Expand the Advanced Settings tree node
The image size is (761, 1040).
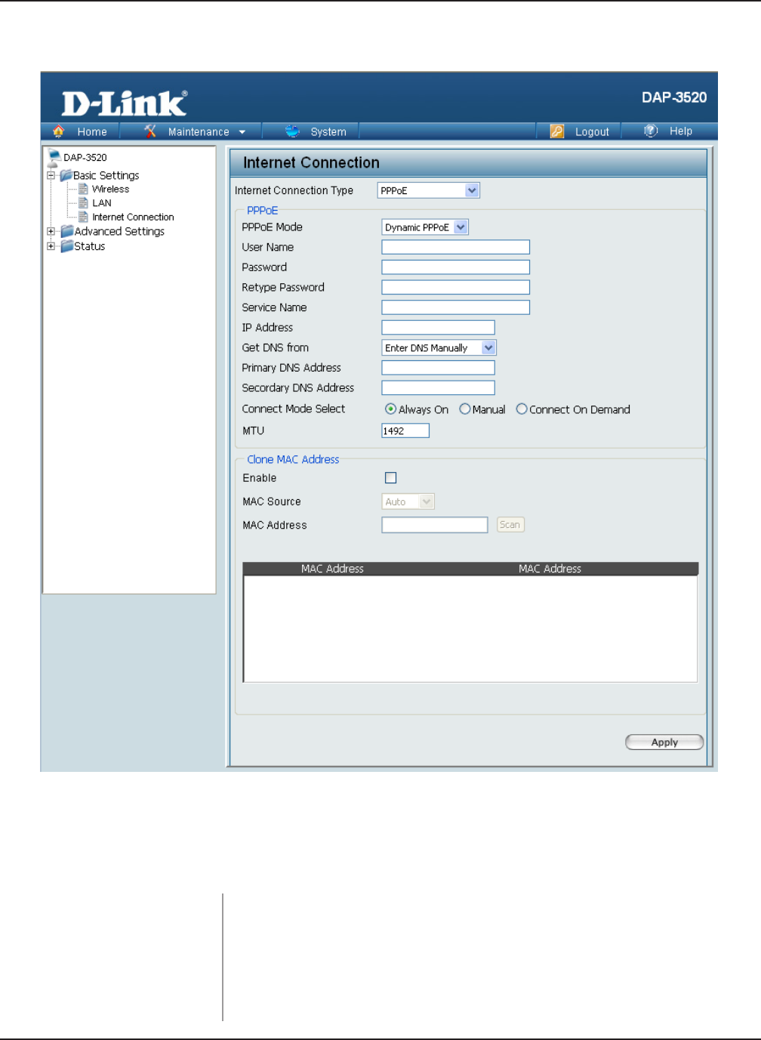[51, 231]
